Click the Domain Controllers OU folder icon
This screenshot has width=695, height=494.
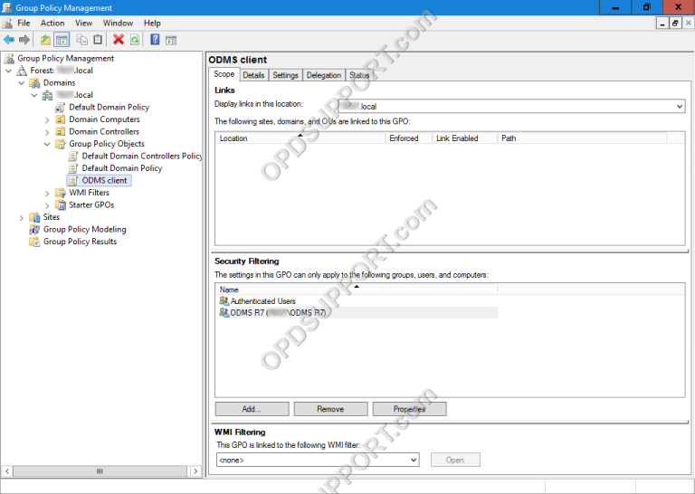[61, 131]
